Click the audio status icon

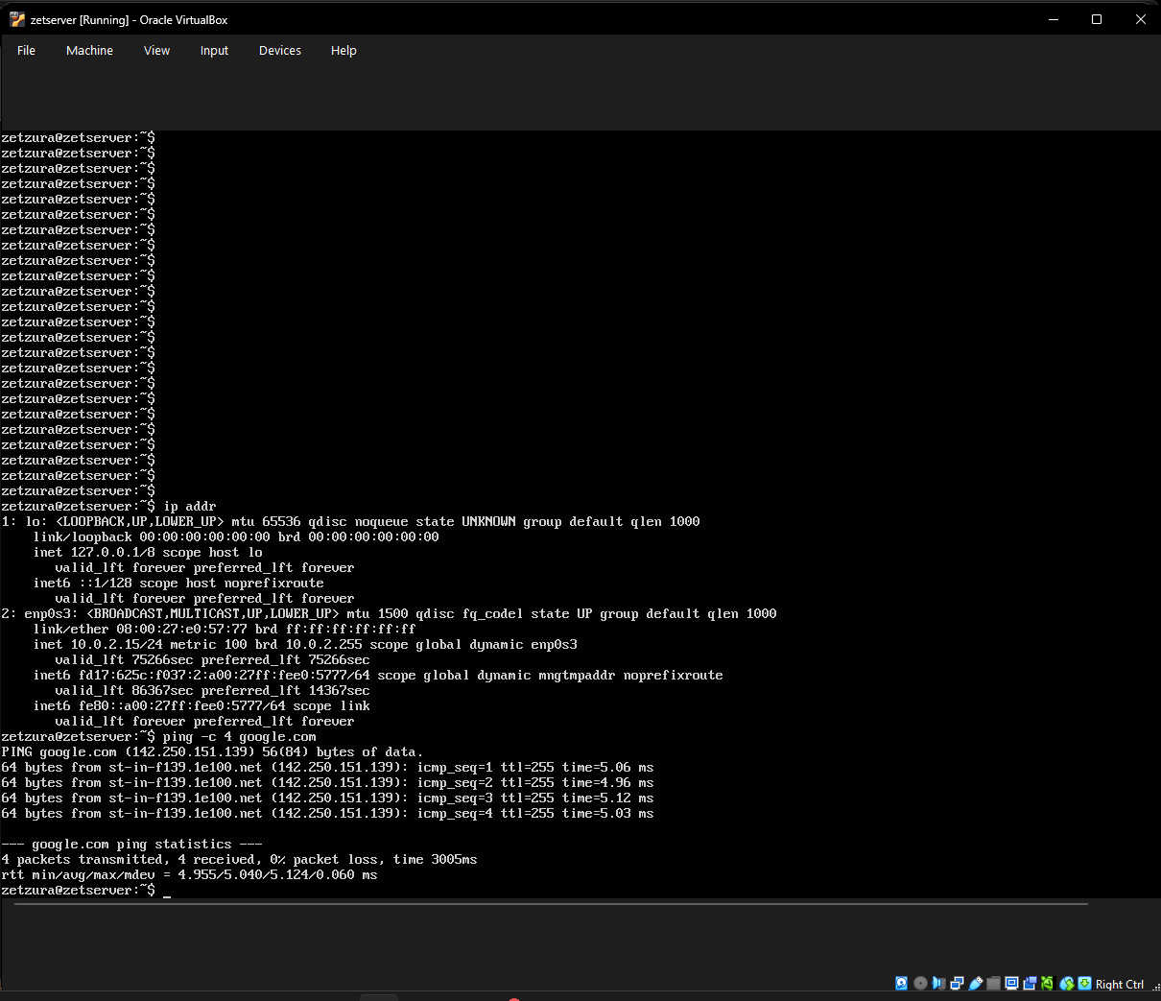click(x=938, y=983)
